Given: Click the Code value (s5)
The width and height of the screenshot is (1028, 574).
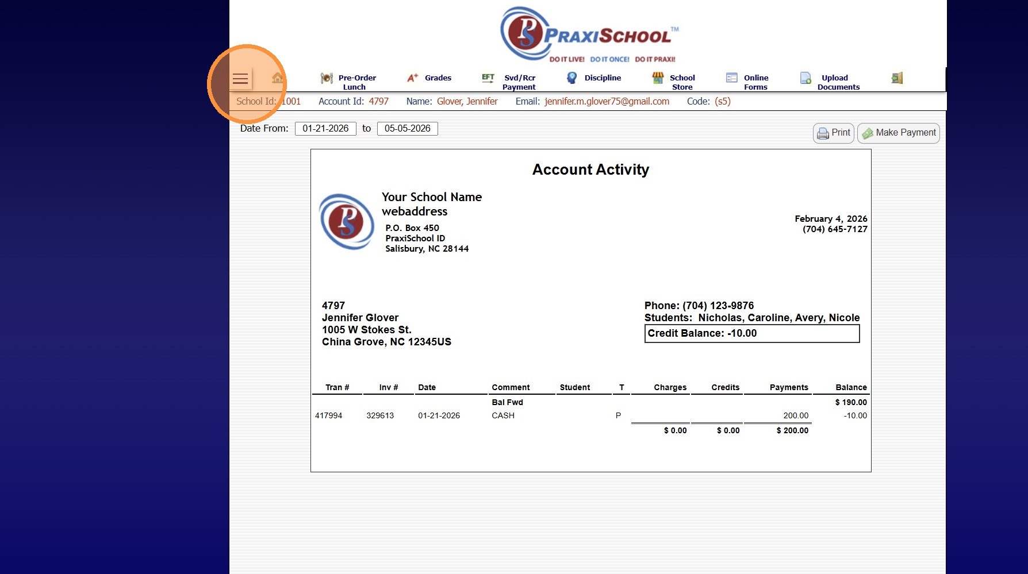Looking at the screenshot, I should (x=723, y=102).
